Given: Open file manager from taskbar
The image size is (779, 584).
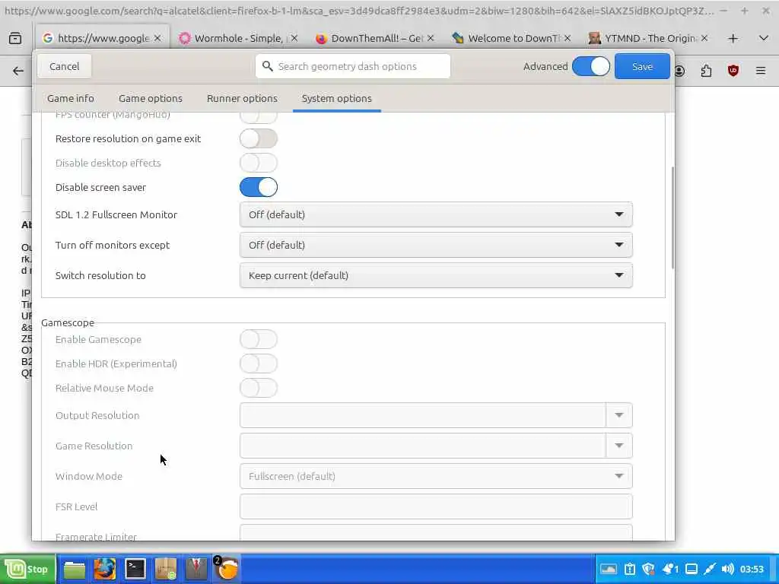Looking at the screenshot, I should [75, 569].
